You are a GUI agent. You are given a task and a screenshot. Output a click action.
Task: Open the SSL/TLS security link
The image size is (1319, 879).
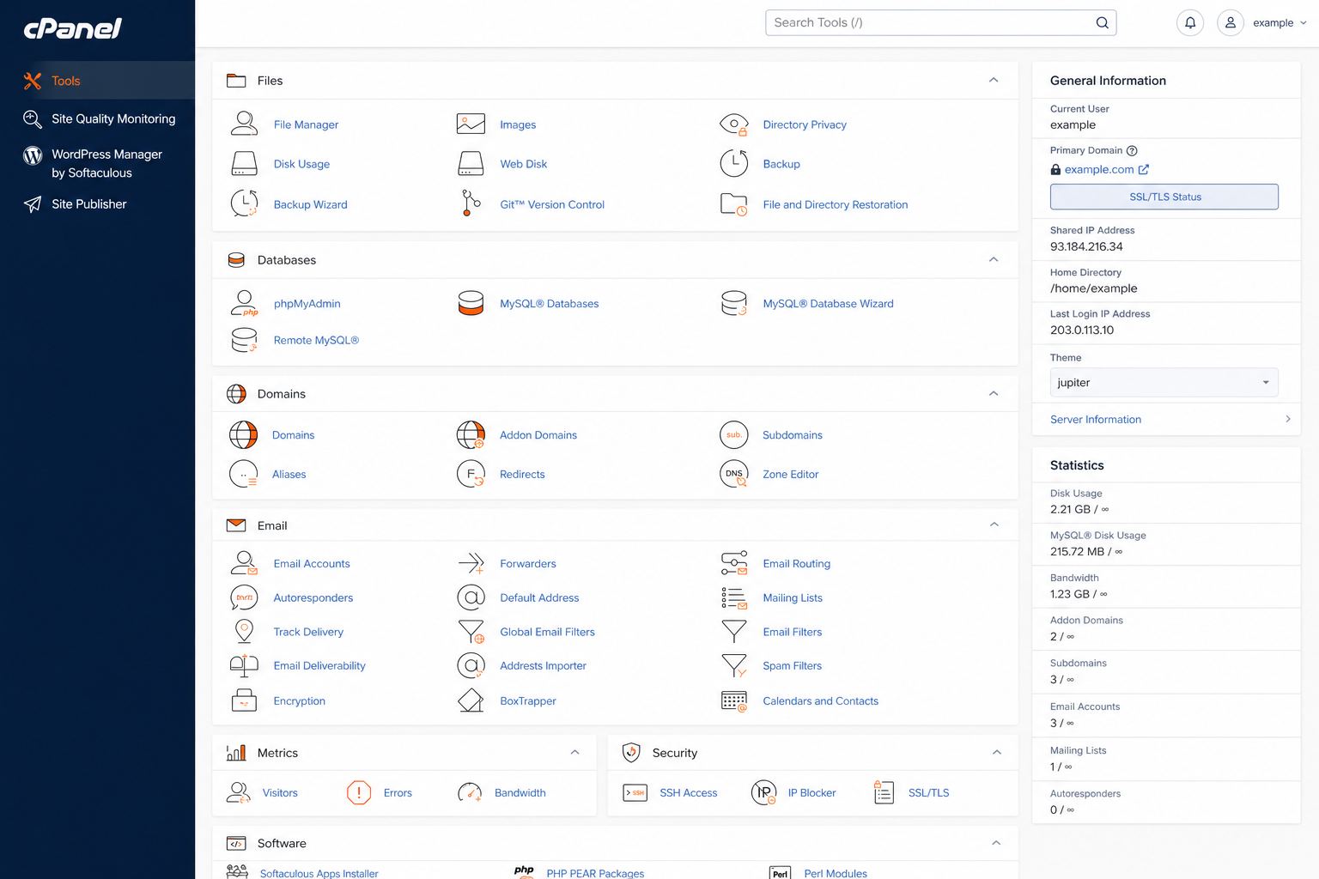(928, 792)
